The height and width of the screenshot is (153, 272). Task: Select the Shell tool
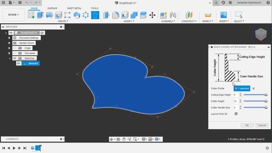tap(125, 15)
